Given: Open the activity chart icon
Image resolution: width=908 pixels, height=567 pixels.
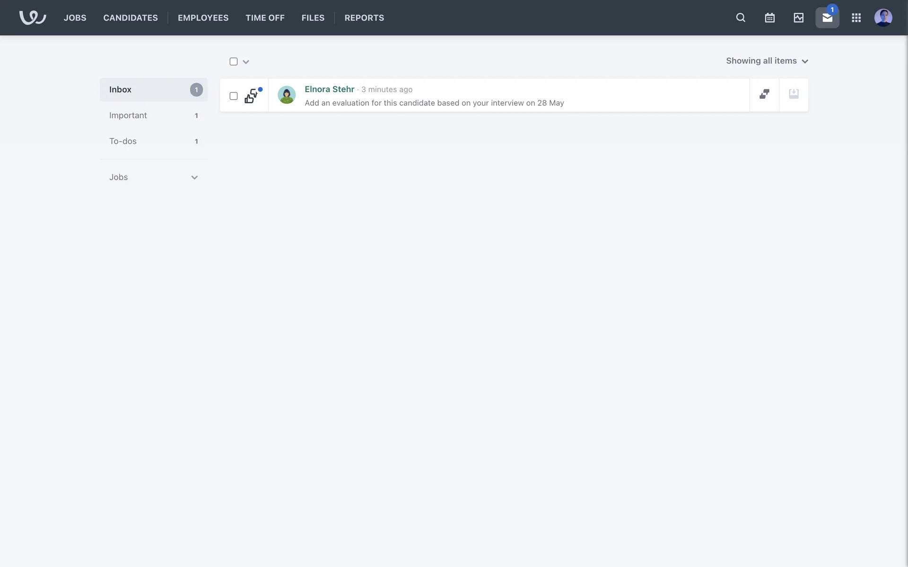Looking at the screenshot, I should click(798, 17).
